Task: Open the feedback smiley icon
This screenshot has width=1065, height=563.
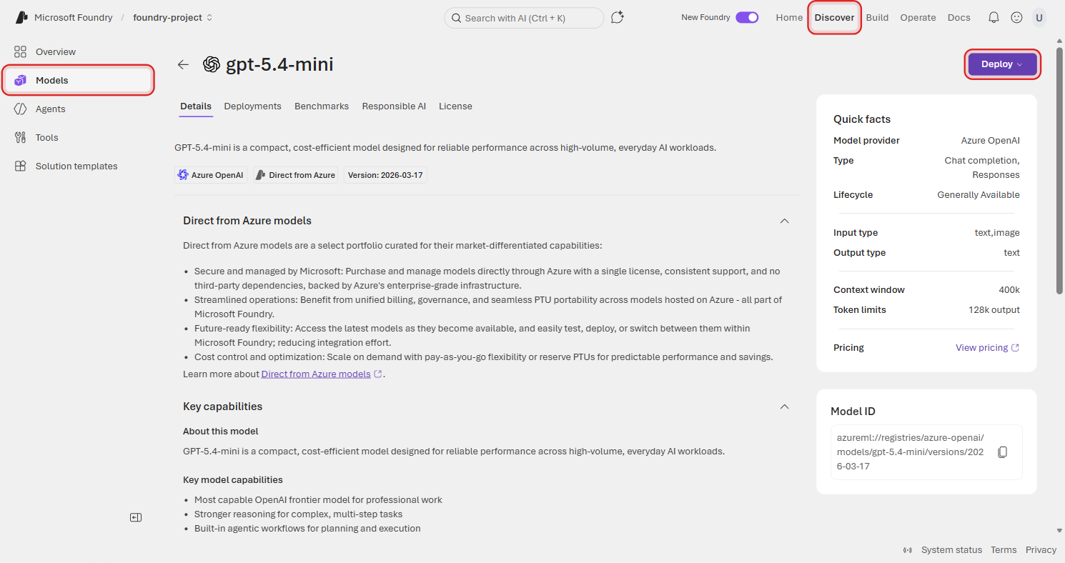Action: click(x=1016, y=18)
